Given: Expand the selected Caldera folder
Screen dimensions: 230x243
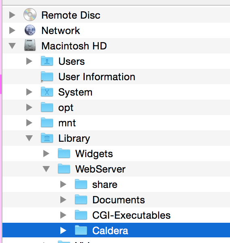Looking at the screenshot, I should pos(63,230).
